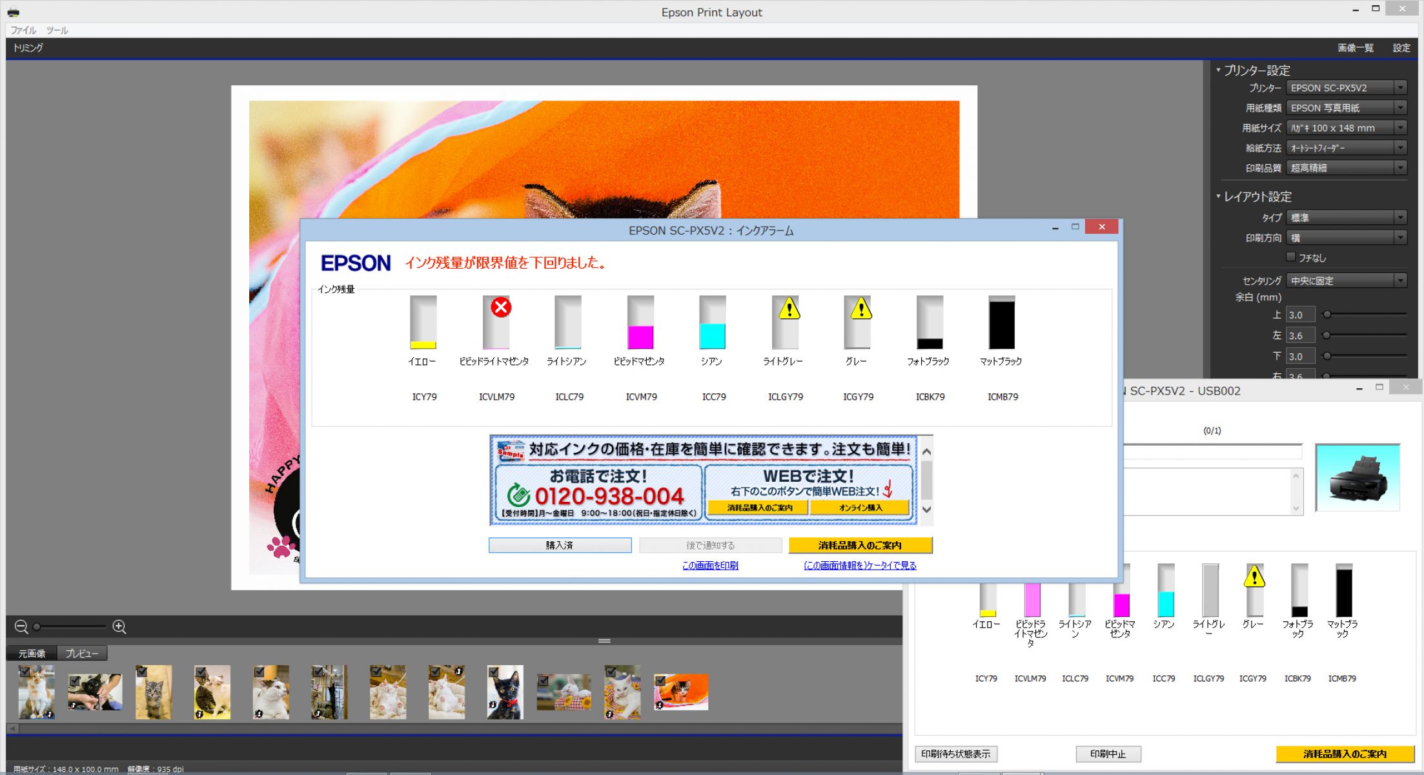The image size is (1424, 775).
Task: Click warning icon on Gray (グレー) cartridge in alarm dialog
Action: (x=861, y=308)
